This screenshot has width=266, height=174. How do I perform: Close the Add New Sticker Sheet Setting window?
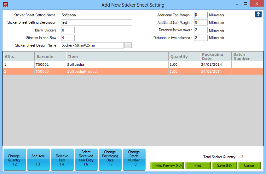pyautogui.click(x=257, y=3)
